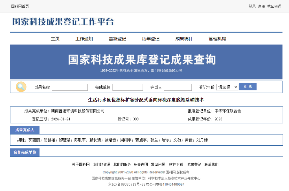Focus the 完成单位 input field
Image resolution: width=289 pixels, height=191 pixels.
pyautogui.click(x=128, y=87)
